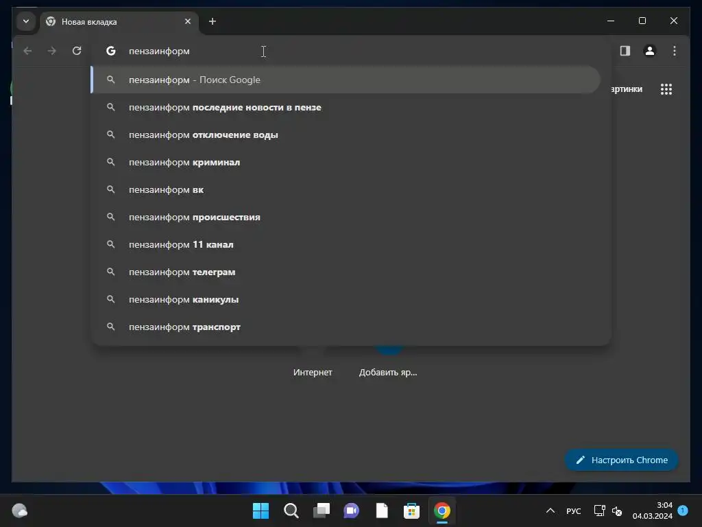Open Microsoft Store from taskbar

[x=411, y=511]
